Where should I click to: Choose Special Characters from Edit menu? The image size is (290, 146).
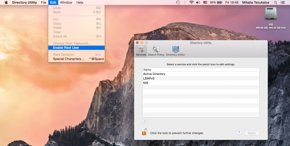click(69, 59)
